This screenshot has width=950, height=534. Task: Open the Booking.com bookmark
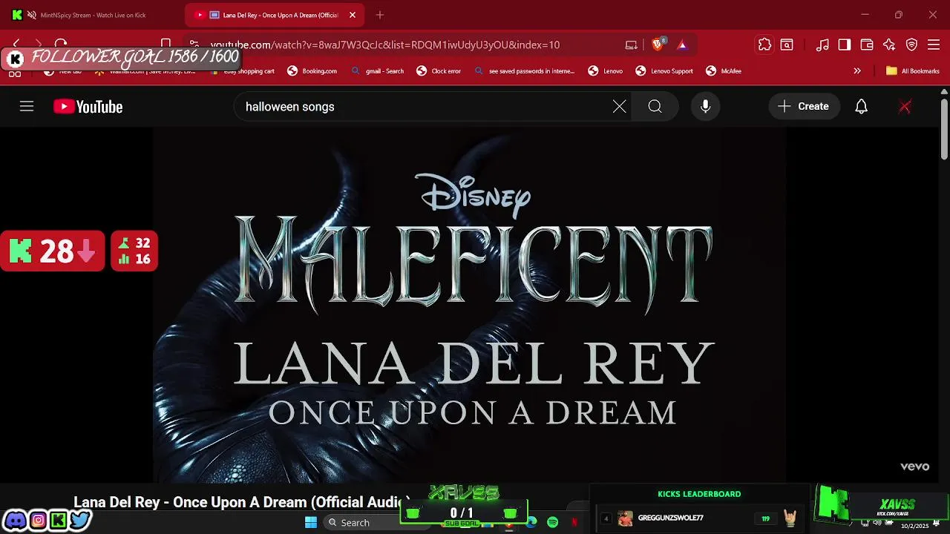pos(312,71)
